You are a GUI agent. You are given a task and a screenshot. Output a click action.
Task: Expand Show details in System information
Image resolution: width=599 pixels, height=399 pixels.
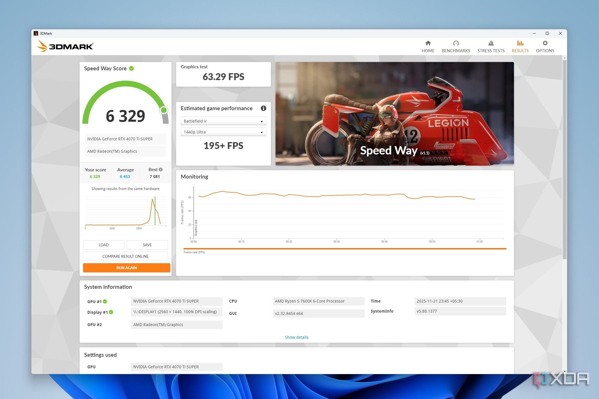[x=296, y=337]
